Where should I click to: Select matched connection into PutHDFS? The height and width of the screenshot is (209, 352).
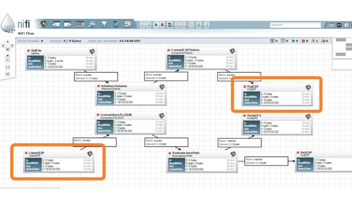pos(240,143)
